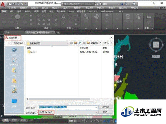Screen dimensions: 166x124
Task: Click the 取消 button in the dialog
Action: 105,112
